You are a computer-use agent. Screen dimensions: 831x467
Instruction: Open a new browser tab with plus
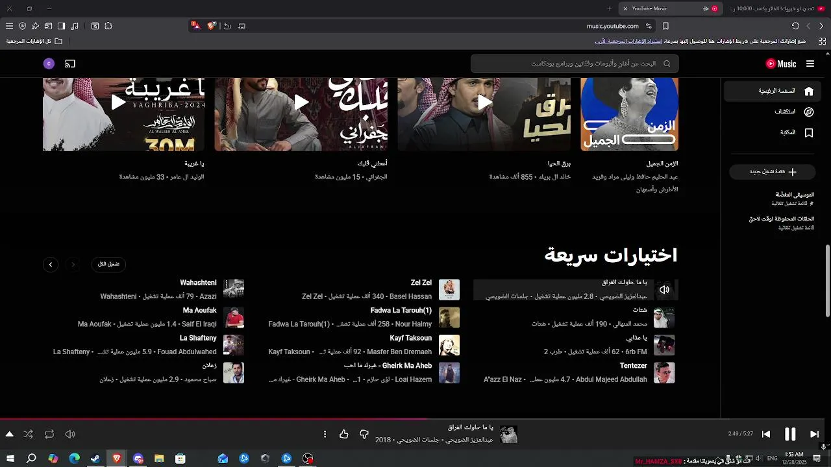(x=609, y=8)
